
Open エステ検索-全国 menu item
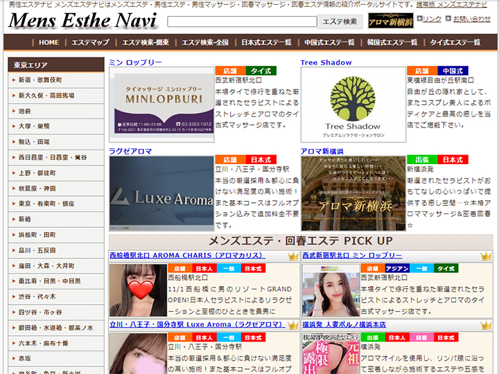[x=205, y=42]
